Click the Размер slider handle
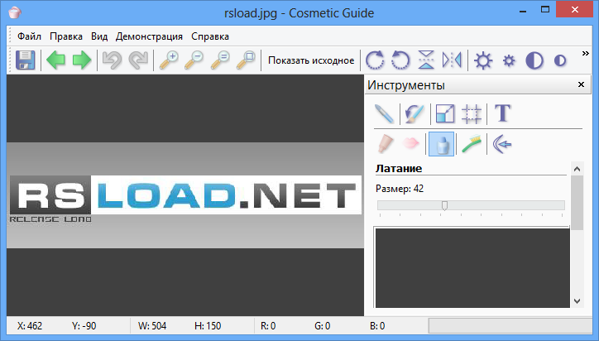This screenshot has height=341, width=599. (444, 205)
